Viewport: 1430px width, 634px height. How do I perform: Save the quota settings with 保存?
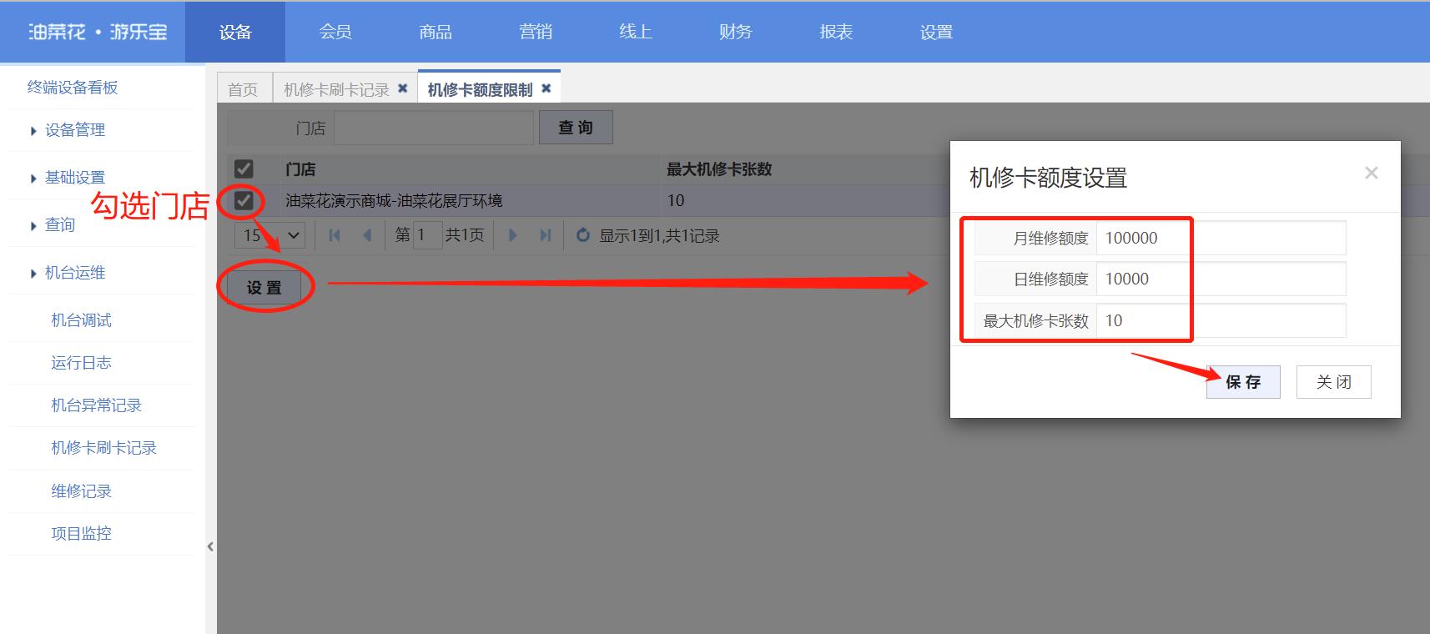point(1243,382)
